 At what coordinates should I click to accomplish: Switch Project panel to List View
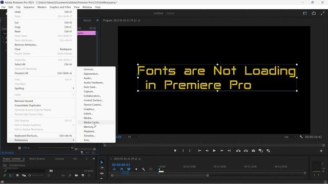pyautogui.click(x=11, y=175)
